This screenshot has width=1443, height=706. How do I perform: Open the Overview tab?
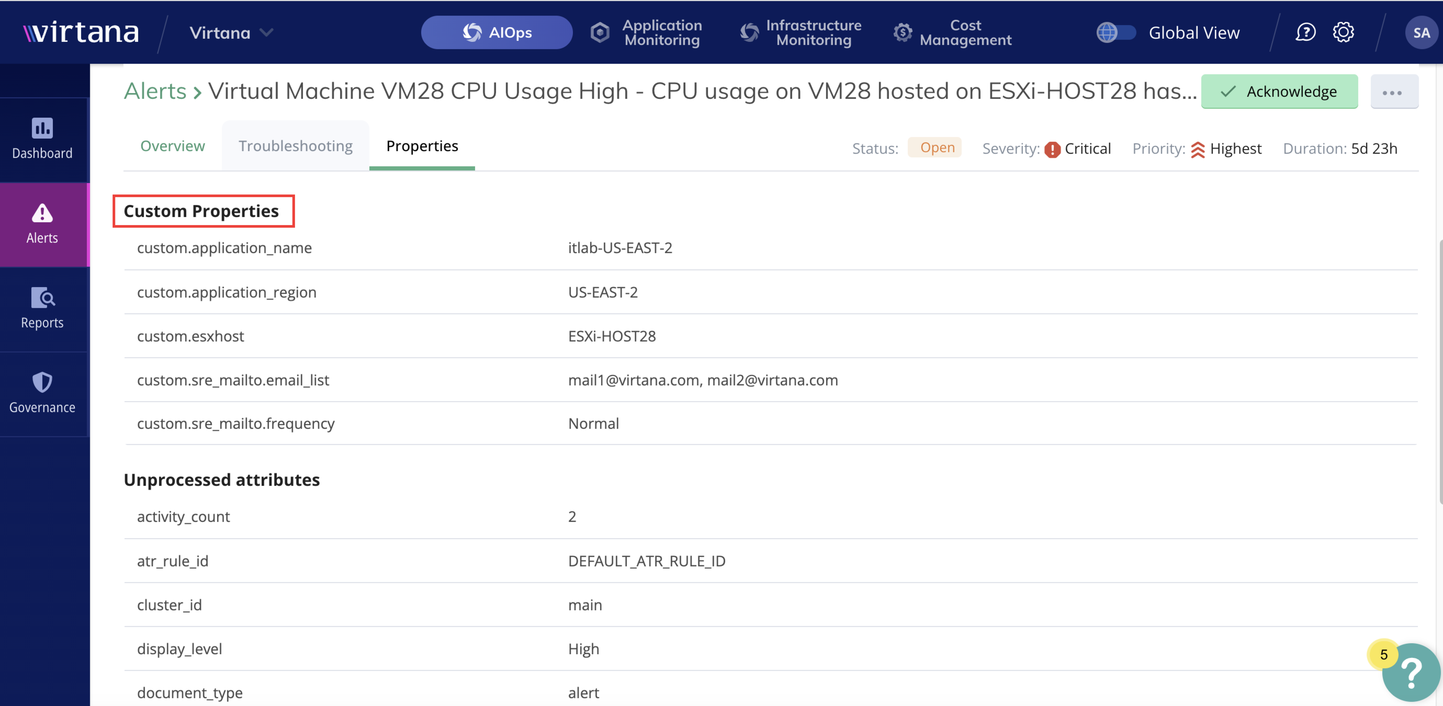[x=173, y=146]
